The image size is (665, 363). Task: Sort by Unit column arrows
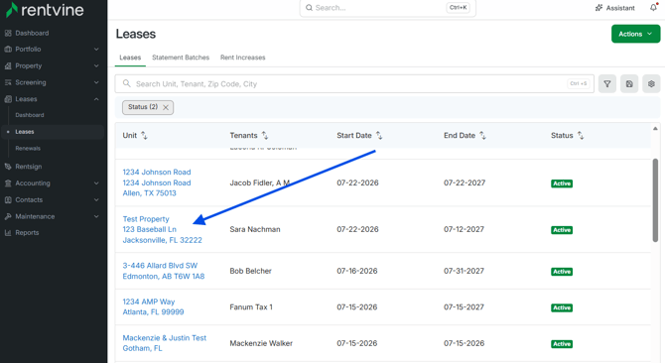pyautogui.click(x=144, y=135)
